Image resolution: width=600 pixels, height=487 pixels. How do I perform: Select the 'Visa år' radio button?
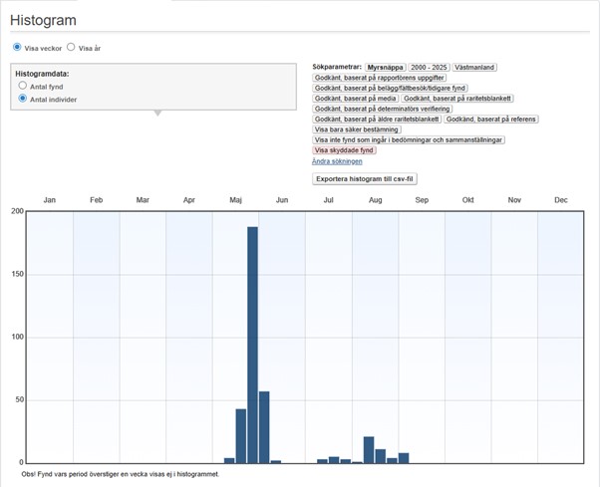click(71, 47)
